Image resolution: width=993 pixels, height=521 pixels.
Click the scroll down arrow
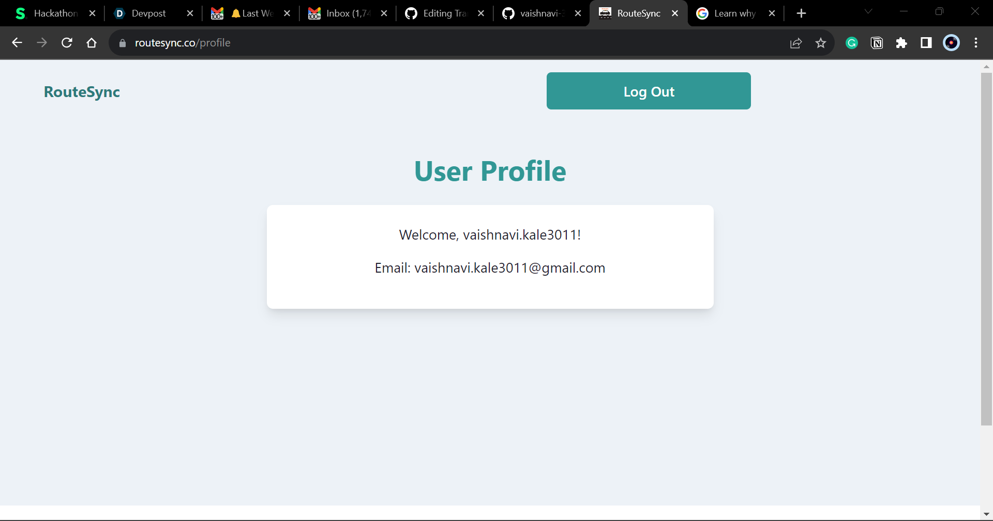tap(986, 514)
